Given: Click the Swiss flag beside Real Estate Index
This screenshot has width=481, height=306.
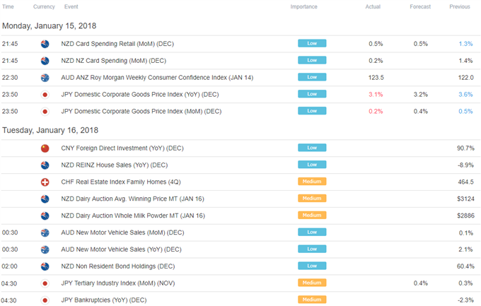Looking at the screenshot, I should click(45, 182).
